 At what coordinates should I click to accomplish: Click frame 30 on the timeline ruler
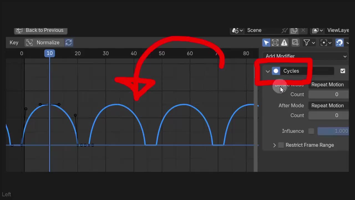(106, 53)
